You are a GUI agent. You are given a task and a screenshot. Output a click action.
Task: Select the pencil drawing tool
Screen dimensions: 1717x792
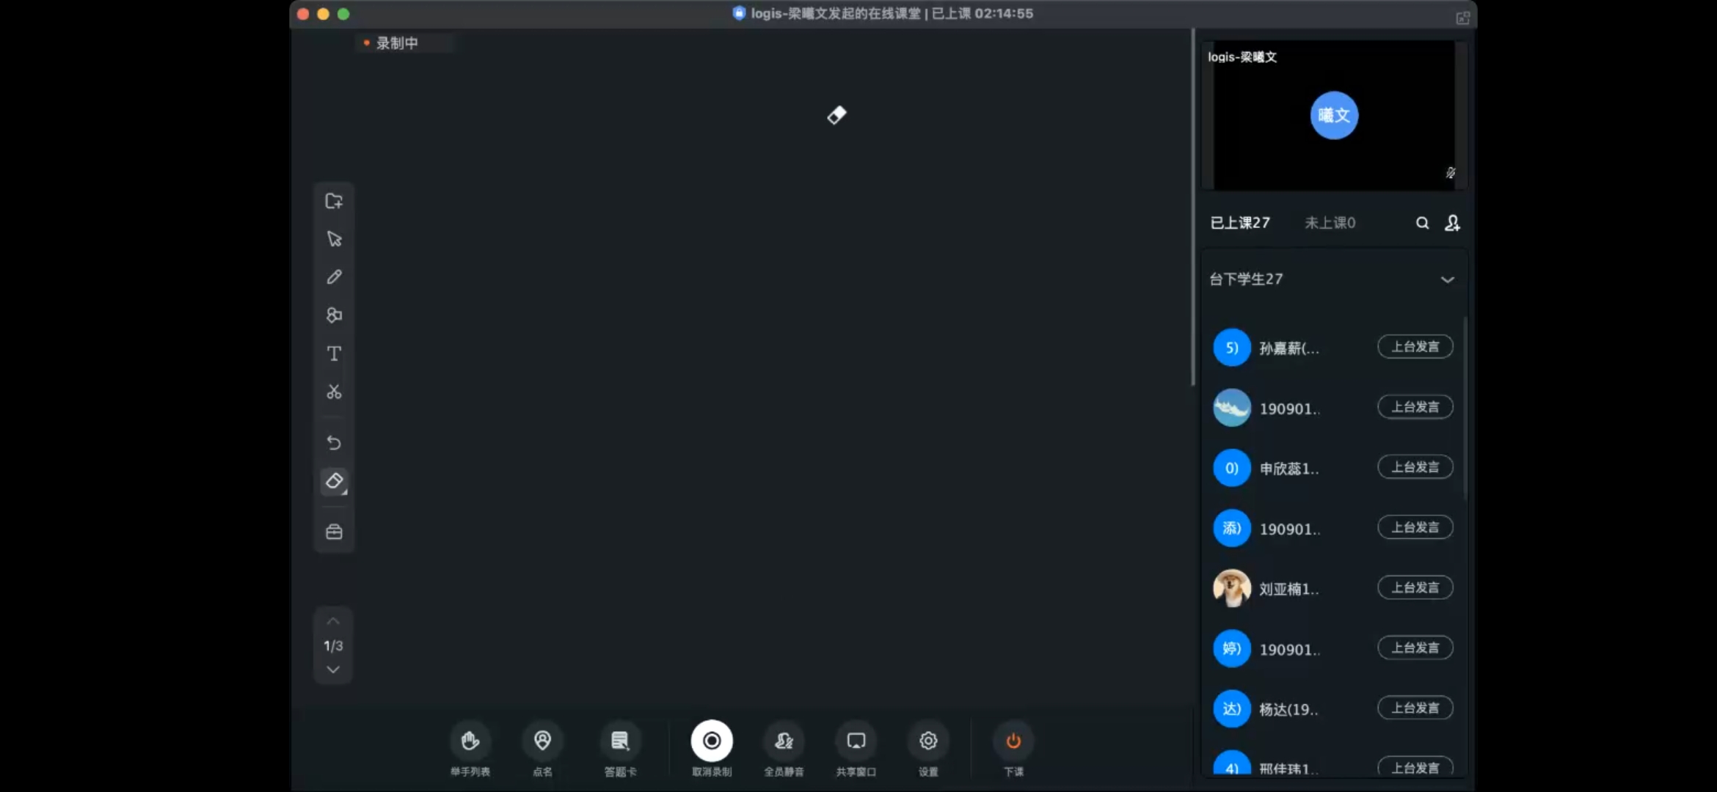[x=334, y=277]
